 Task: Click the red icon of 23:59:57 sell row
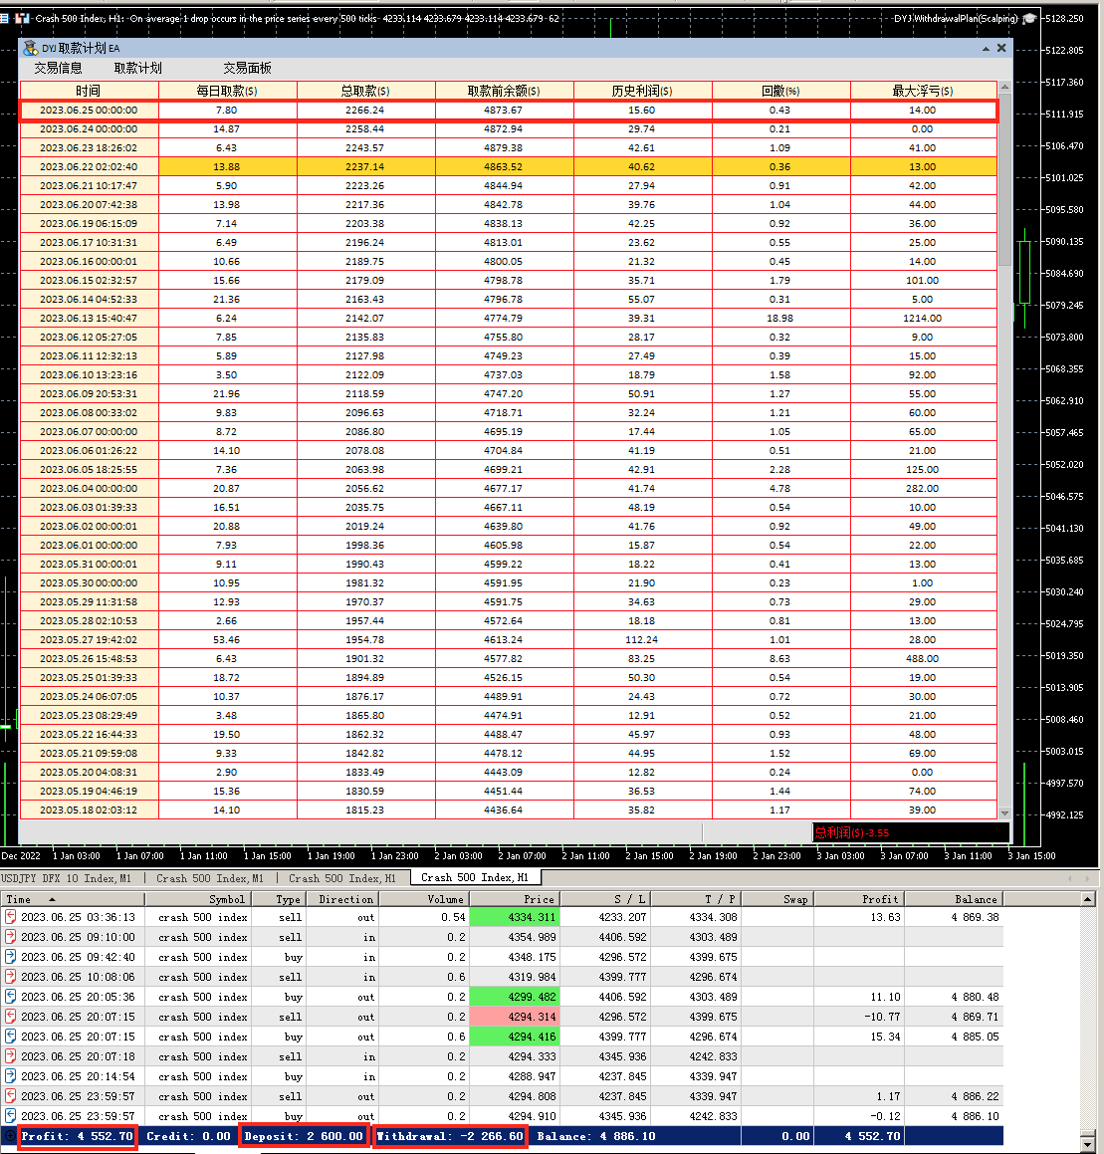point(10,1096)
